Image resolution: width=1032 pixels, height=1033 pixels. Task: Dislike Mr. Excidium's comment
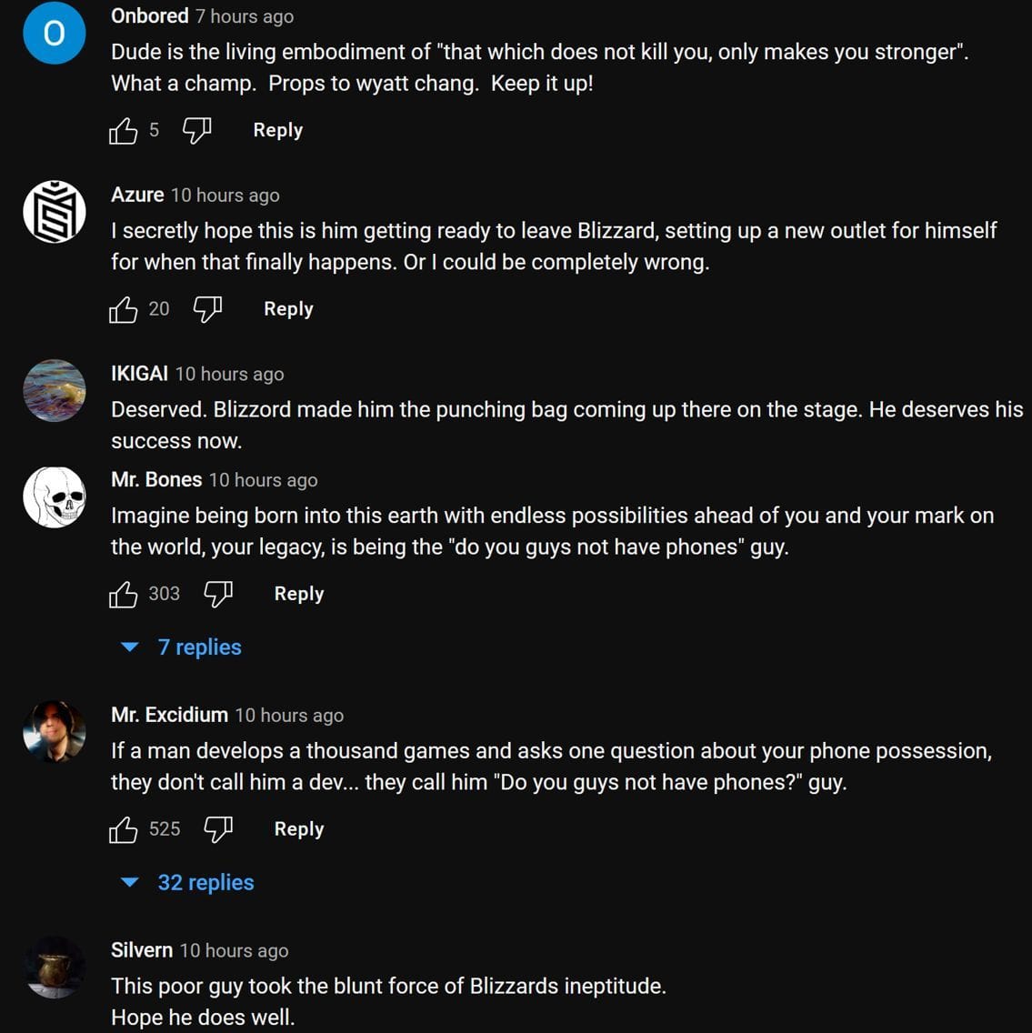[218, 828]
